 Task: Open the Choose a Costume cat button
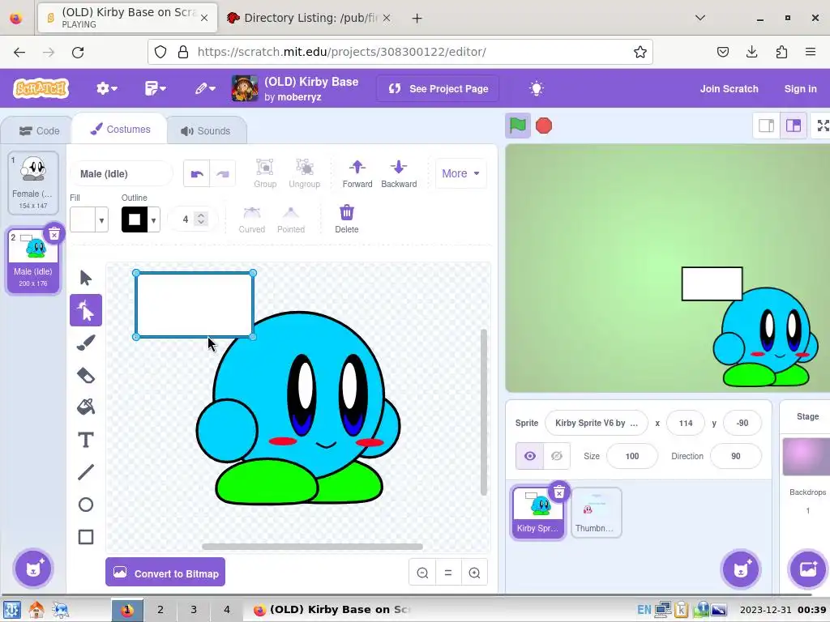33,569
